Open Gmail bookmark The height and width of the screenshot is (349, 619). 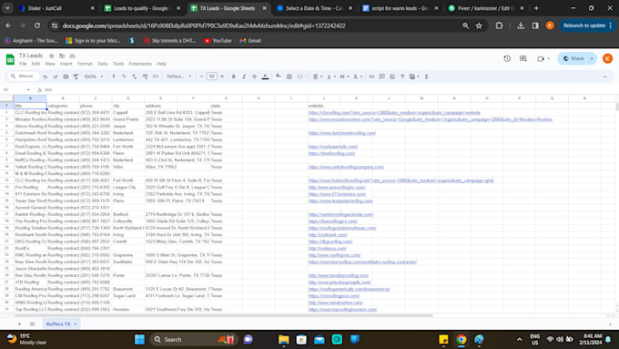(x=250, y=41)
